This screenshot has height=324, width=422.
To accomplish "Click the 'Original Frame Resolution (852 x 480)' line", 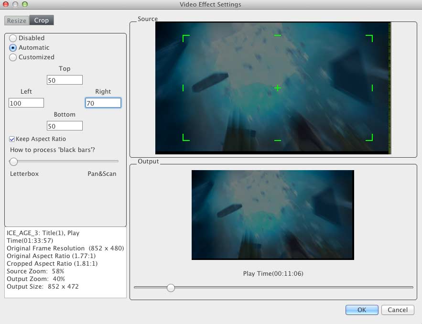I will coord(65,248).
